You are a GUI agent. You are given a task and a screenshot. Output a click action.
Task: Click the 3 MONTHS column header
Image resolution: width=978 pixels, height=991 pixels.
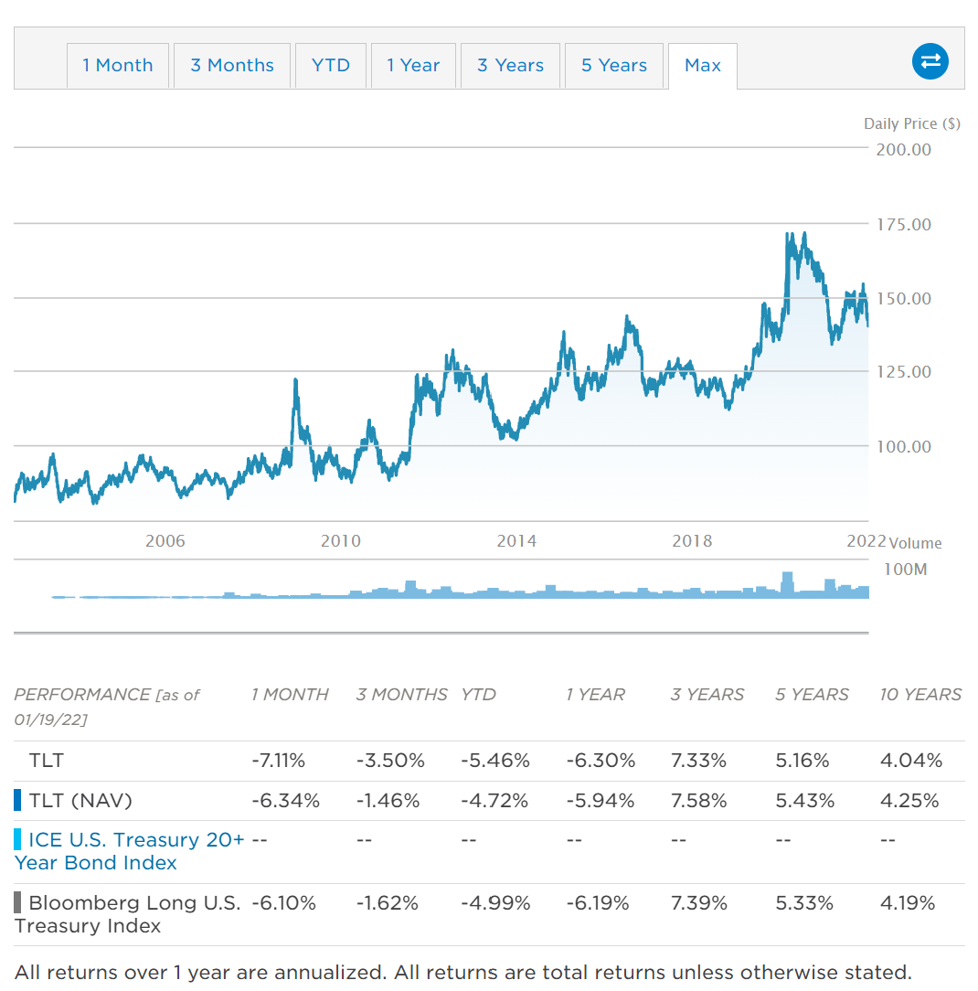coord(402,694)
